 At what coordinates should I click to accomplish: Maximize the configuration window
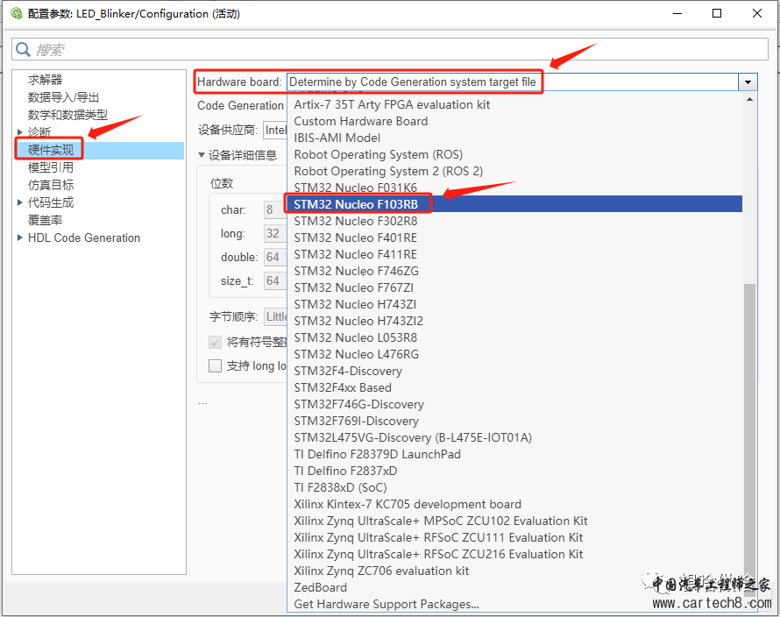pyautogui.click(x=717, y=13)
